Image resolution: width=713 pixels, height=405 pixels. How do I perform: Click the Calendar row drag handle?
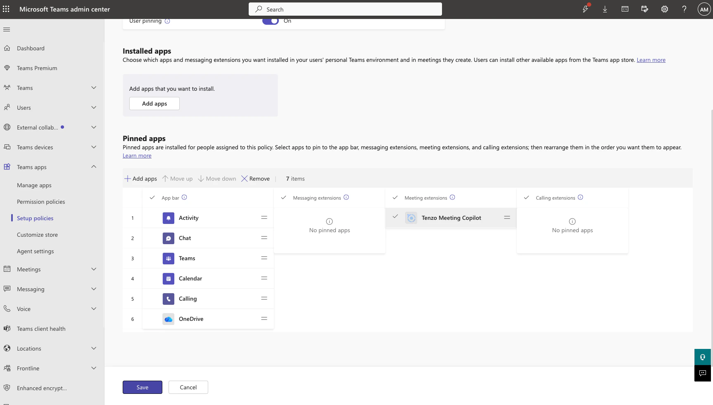(264, 278)
